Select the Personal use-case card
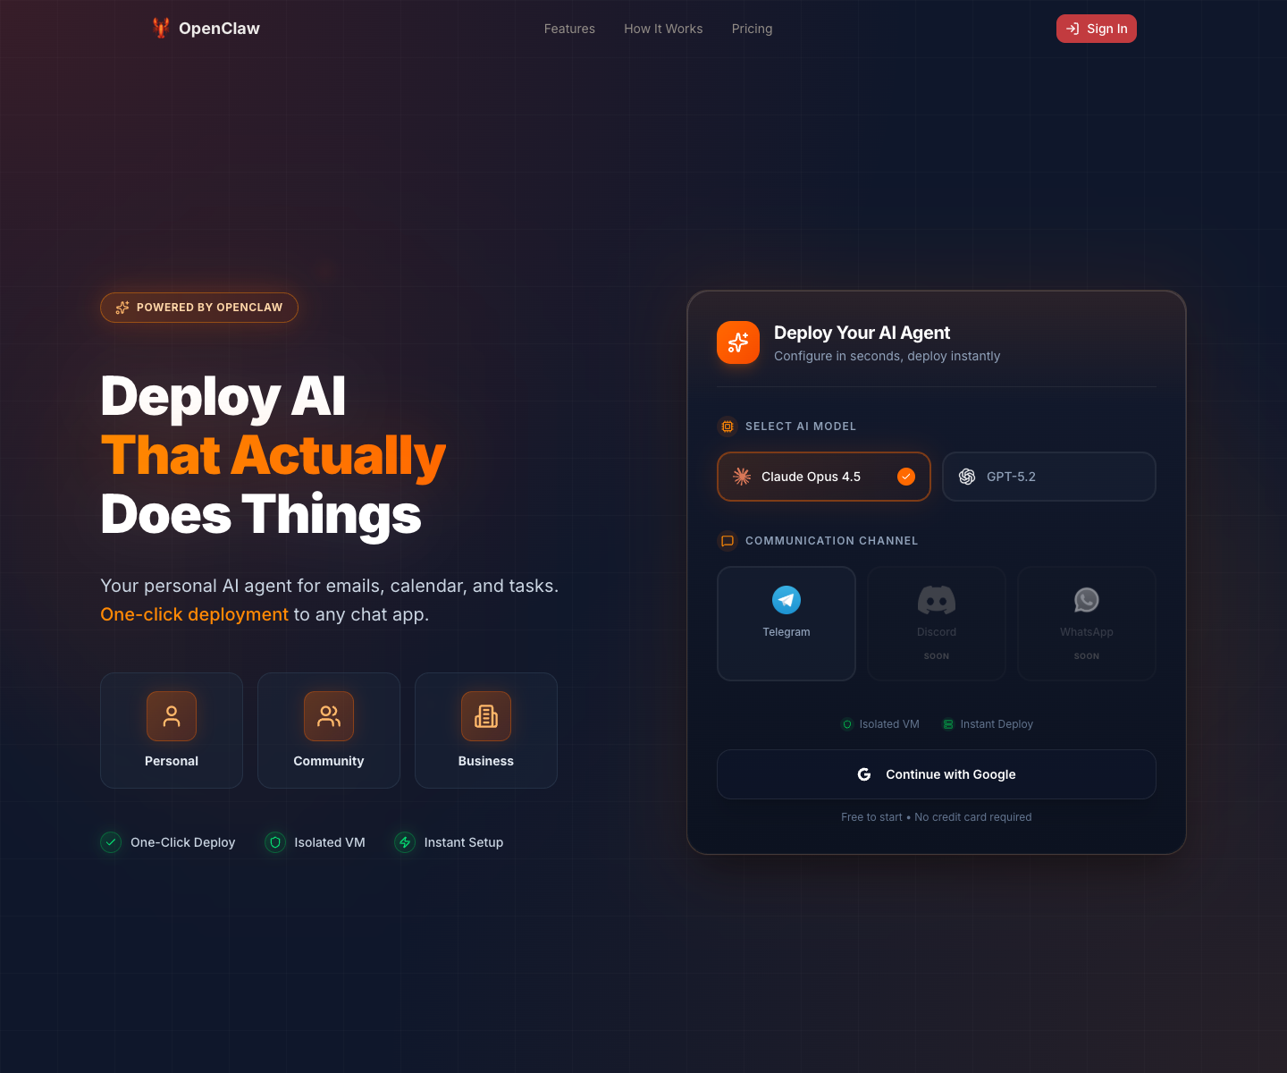Viewport: 1287px width, 1073px height. pyautogui.click(x=172, y=731)
